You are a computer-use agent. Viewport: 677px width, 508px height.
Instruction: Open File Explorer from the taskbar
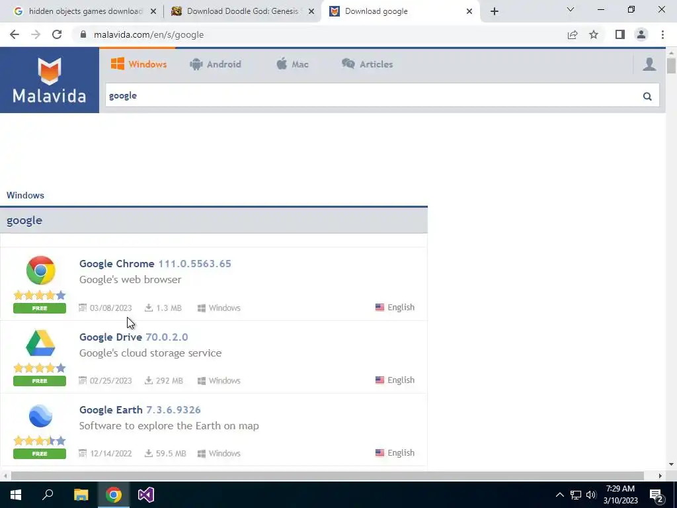pyautogui.click(x=81, y=495)
